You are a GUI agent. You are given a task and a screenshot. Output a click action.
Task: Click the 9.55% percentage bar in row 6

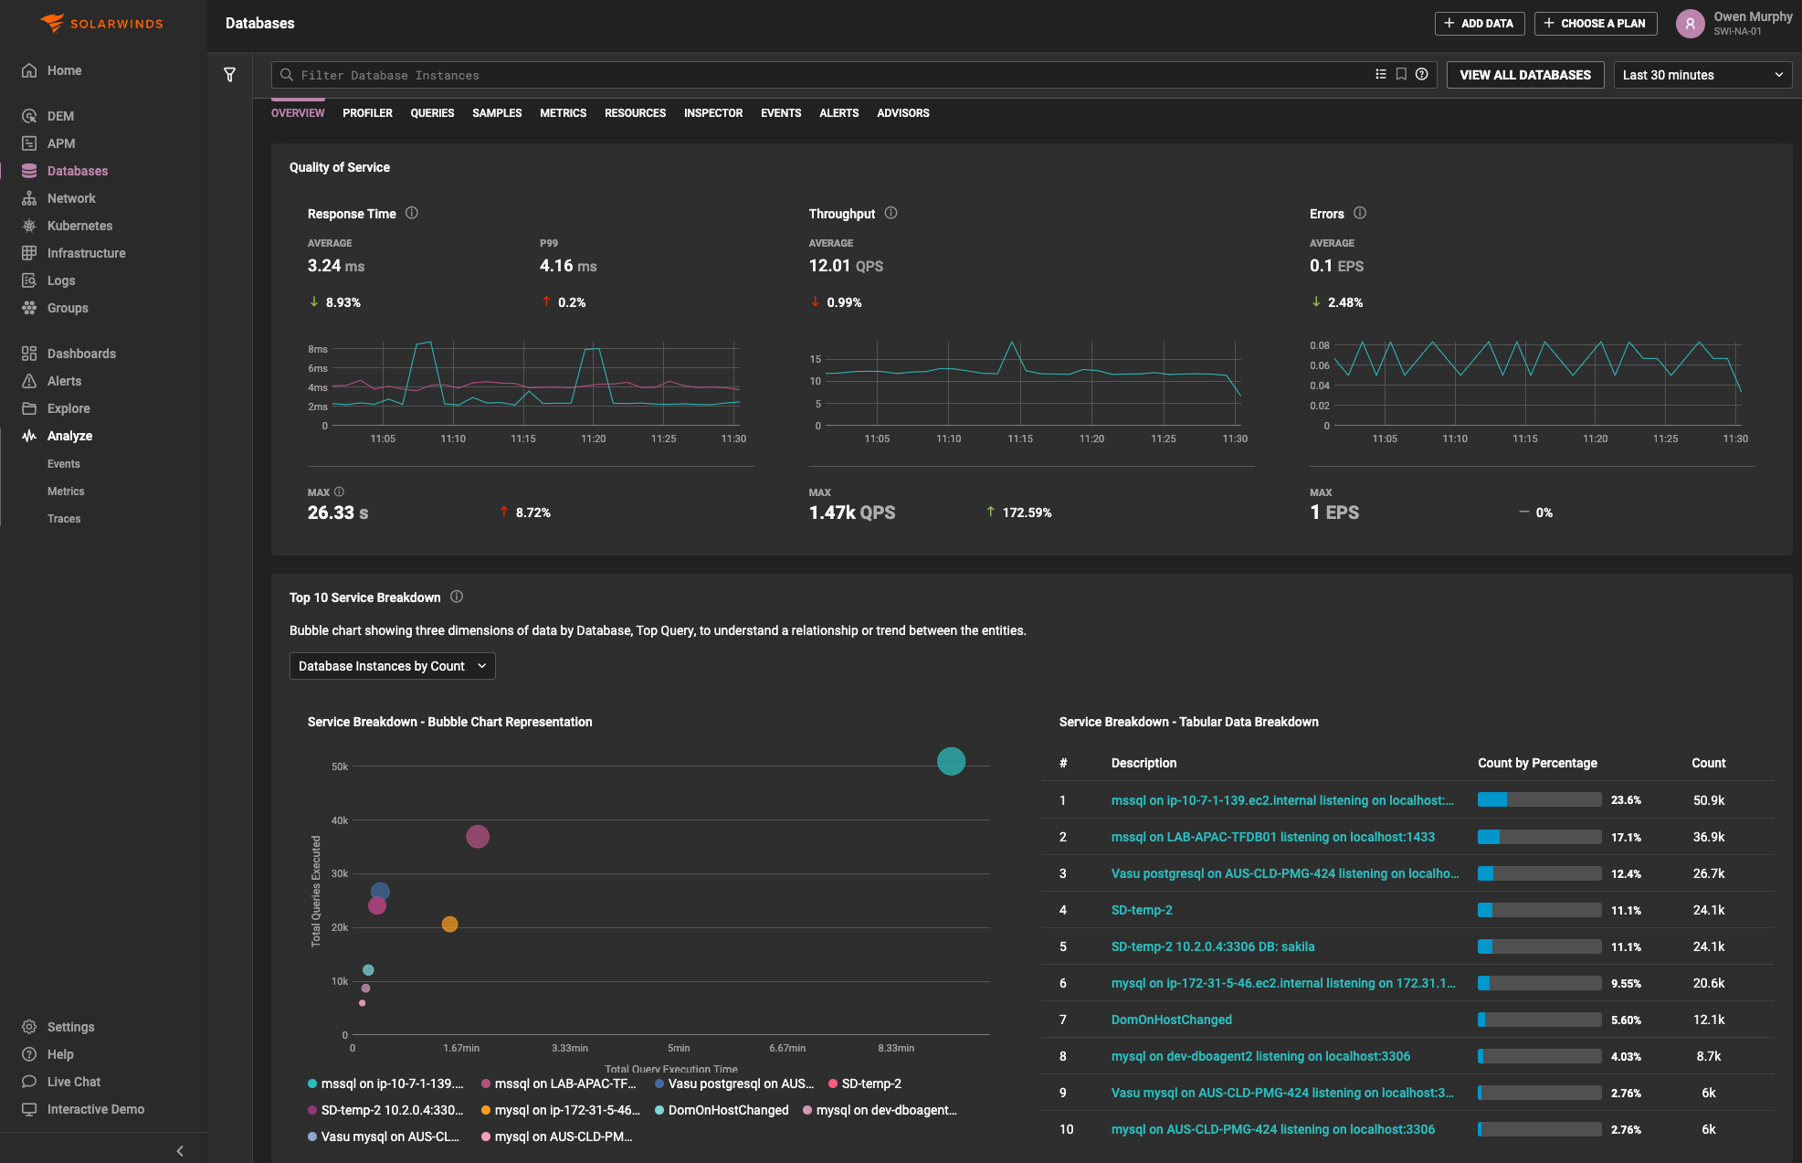pos(1539,983)
